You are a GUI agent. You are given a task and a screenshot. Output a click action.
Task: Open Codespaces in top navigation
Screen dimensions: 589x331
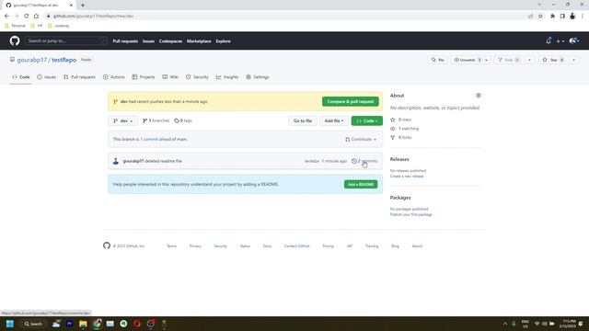point(170,41)
